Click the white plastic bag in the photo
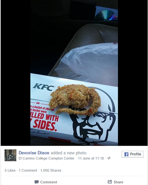 tap(88, 64)
